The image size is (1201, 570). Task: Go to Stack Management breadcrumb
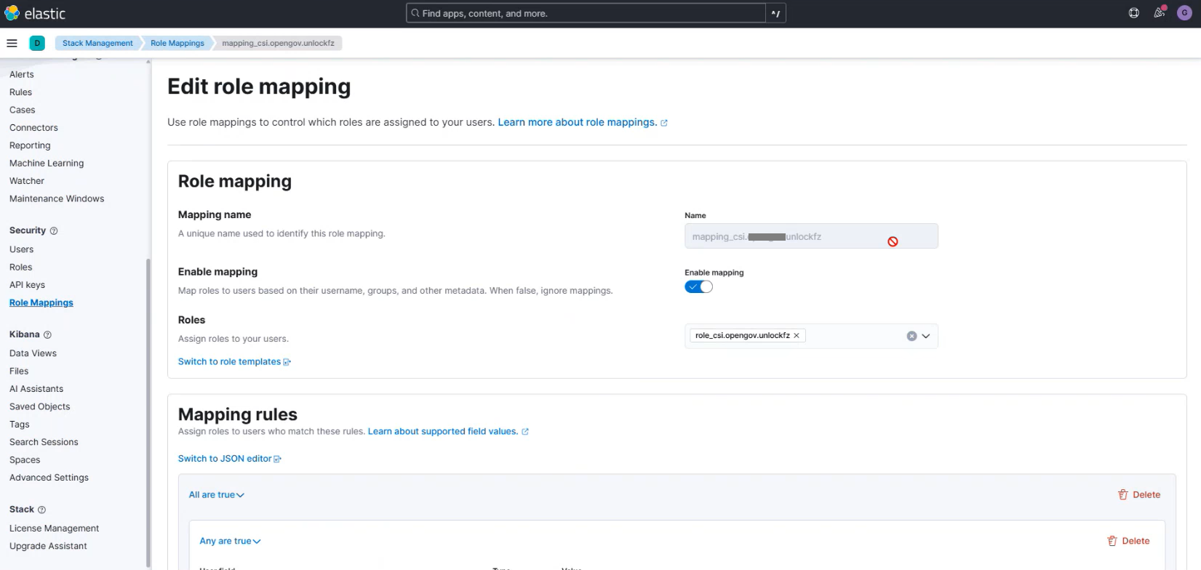pos(97,43)
